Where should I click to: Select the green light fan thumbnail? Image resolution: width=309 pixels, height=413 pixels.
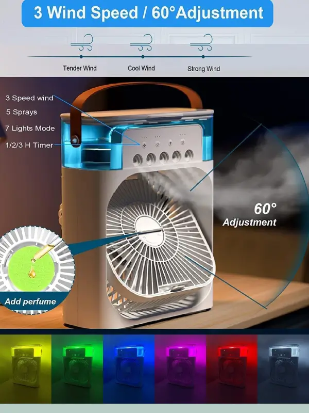click(77, 369)
